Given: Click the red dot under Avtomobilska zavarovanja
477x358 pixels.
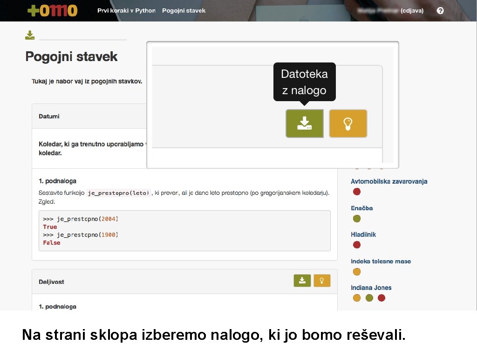Looking at the screenshot, I should pos(356,192).
